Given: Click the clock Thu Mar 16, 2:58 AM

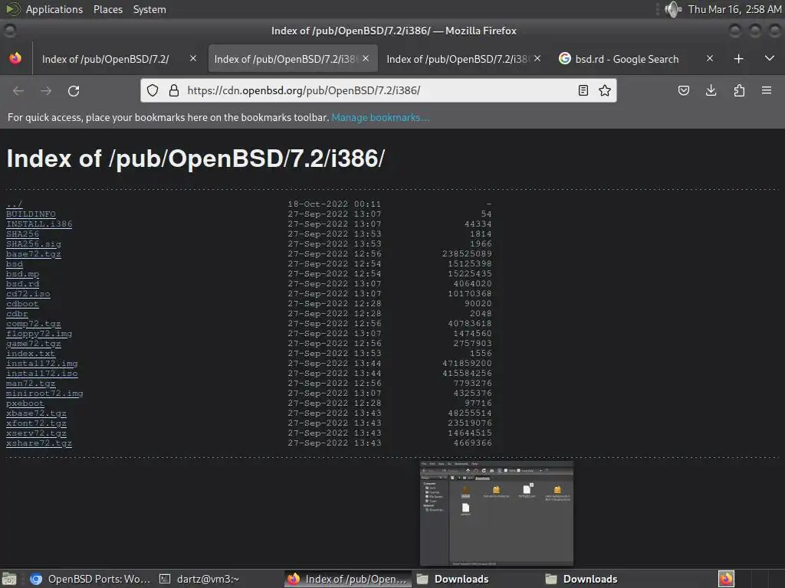Looking at the screenshot, I should click(x=734, y=9).
